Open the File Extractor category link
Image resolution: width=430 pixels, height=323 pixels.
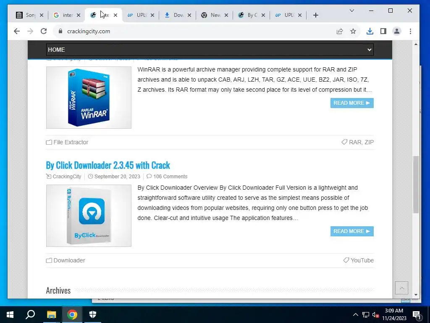(x=71, y=142)
